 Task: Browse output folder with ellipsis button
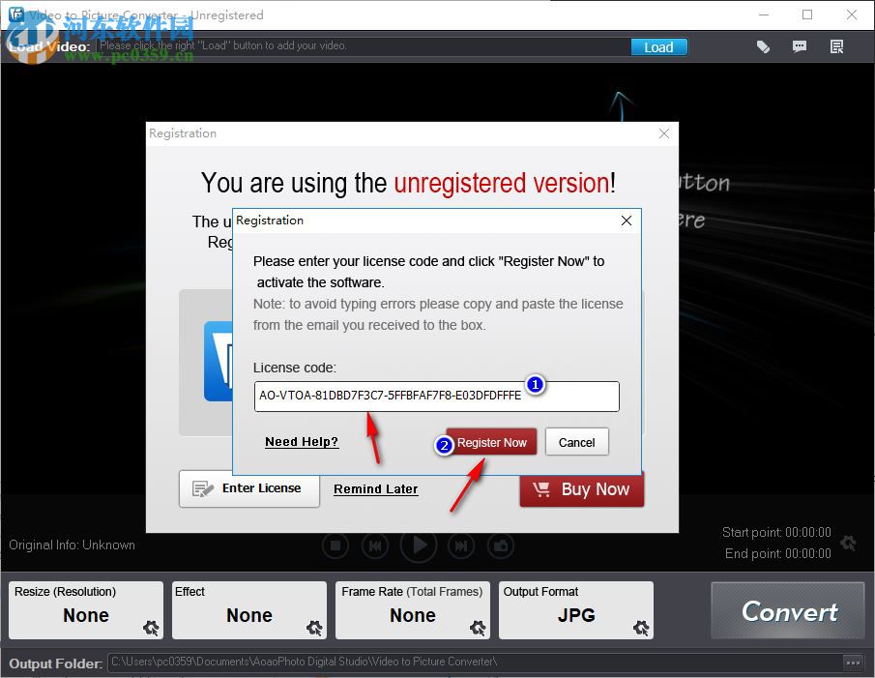(x=853, y=663)
